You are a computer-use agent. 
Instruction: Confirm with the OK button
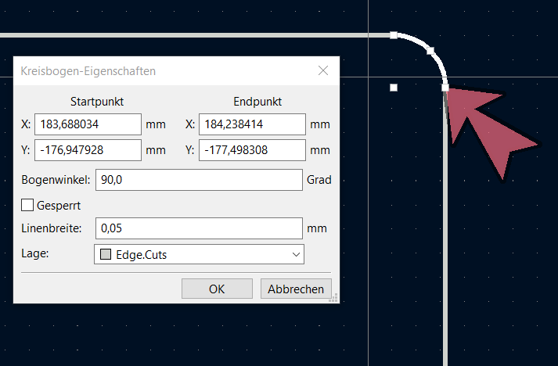217,289
